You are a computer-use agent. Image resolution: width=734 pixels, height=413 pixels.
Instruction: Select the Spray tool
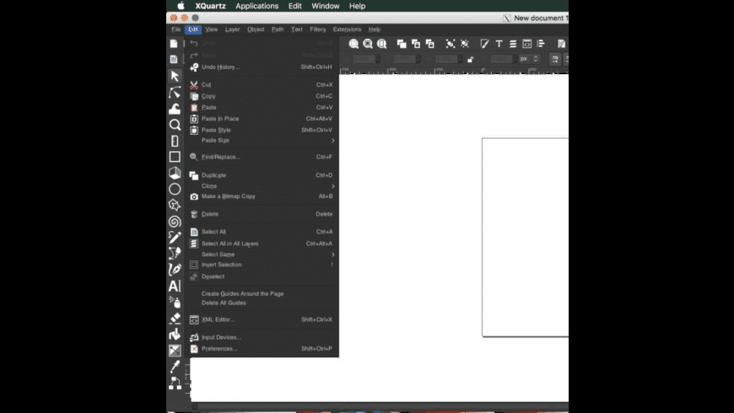click(x=175, y=302)
